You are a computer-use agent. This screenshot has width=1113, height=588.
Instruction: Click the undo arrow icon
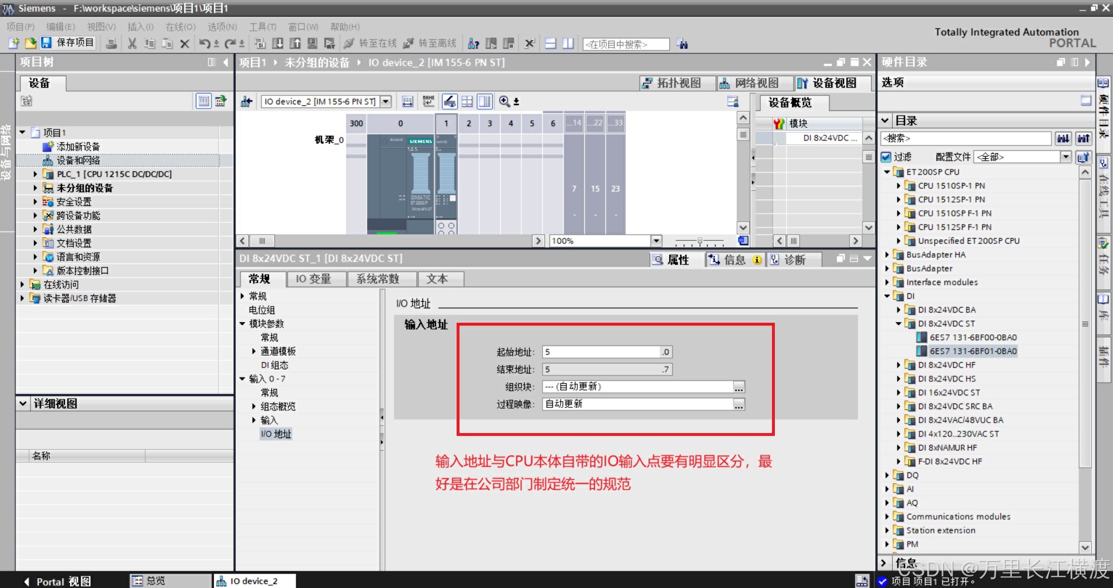pos(204,44)
